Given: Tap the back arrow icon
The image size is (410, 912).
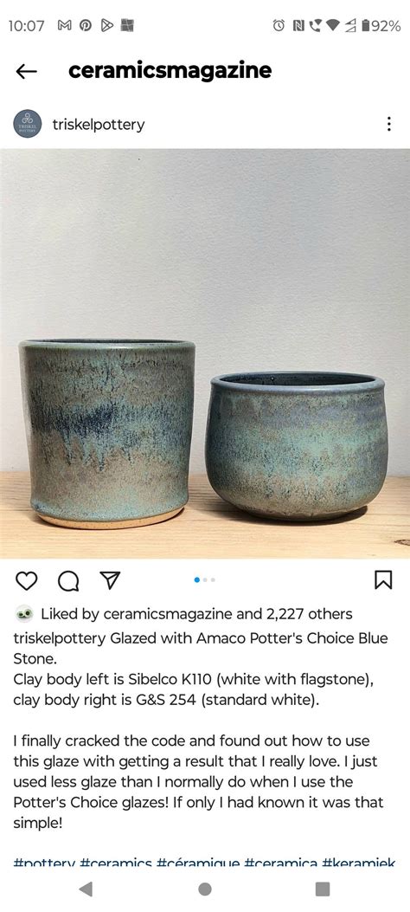Looking at the screenshot, I should point(26,71).
